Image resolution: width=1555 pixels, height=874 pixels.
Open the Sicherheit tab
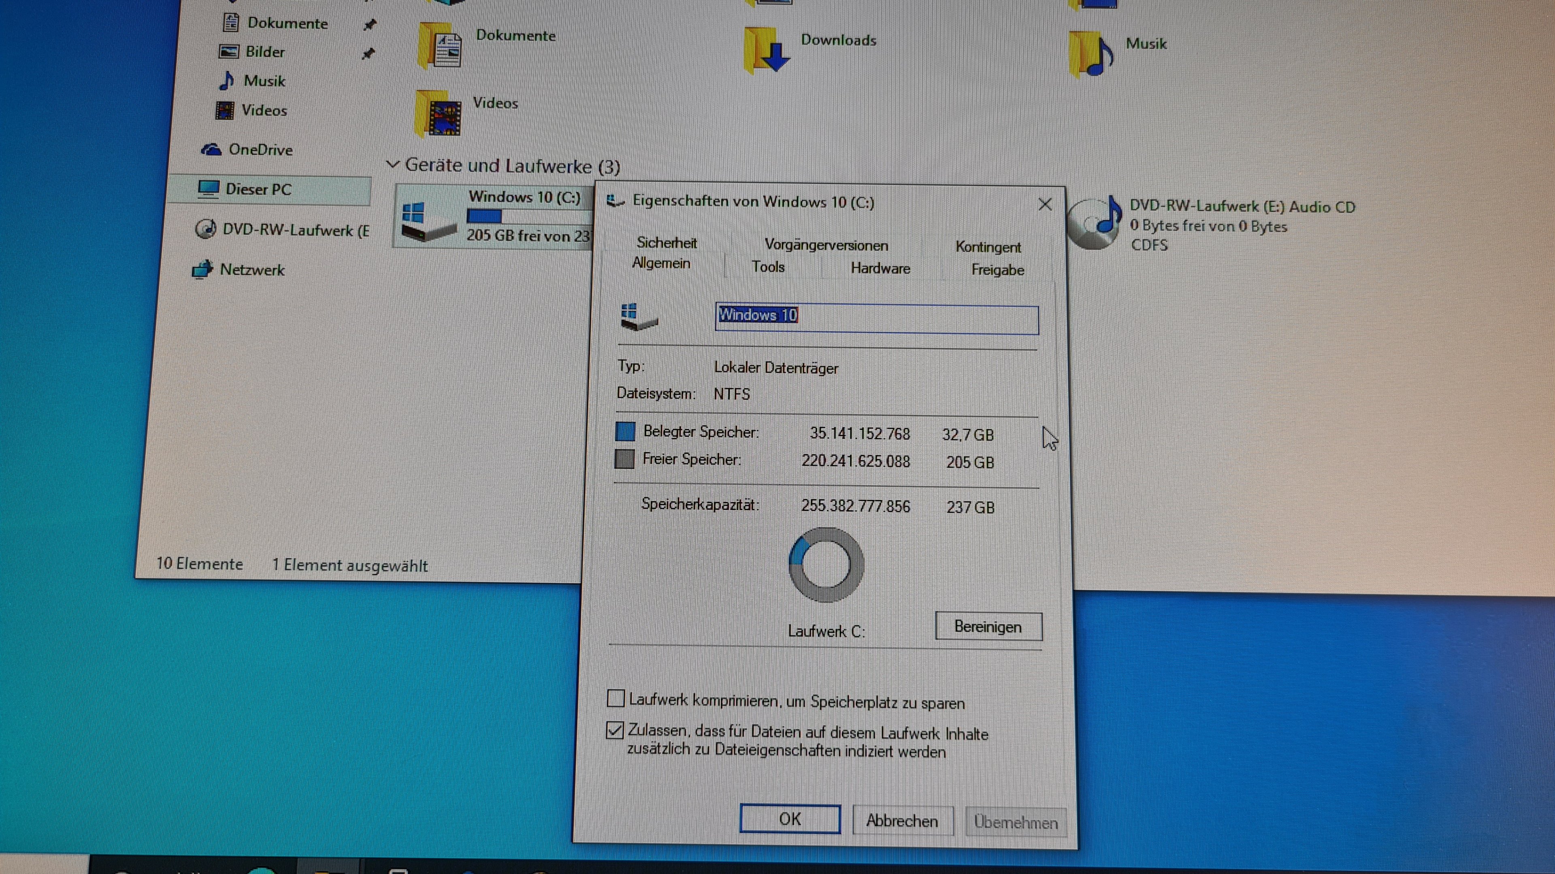tap(666, 242)
